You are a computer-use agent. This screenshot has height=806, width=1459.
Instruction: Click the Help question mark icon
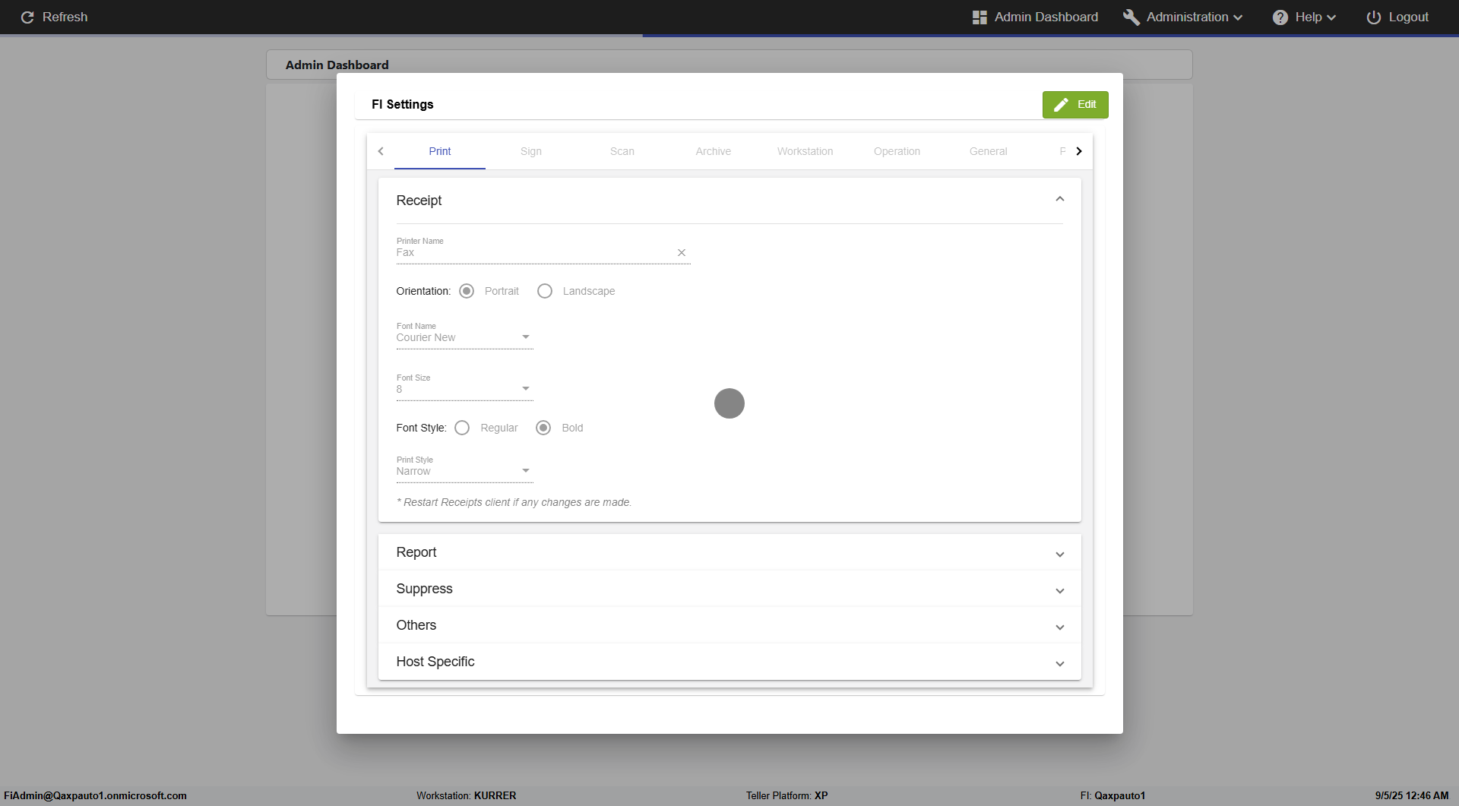point(1280,17)
